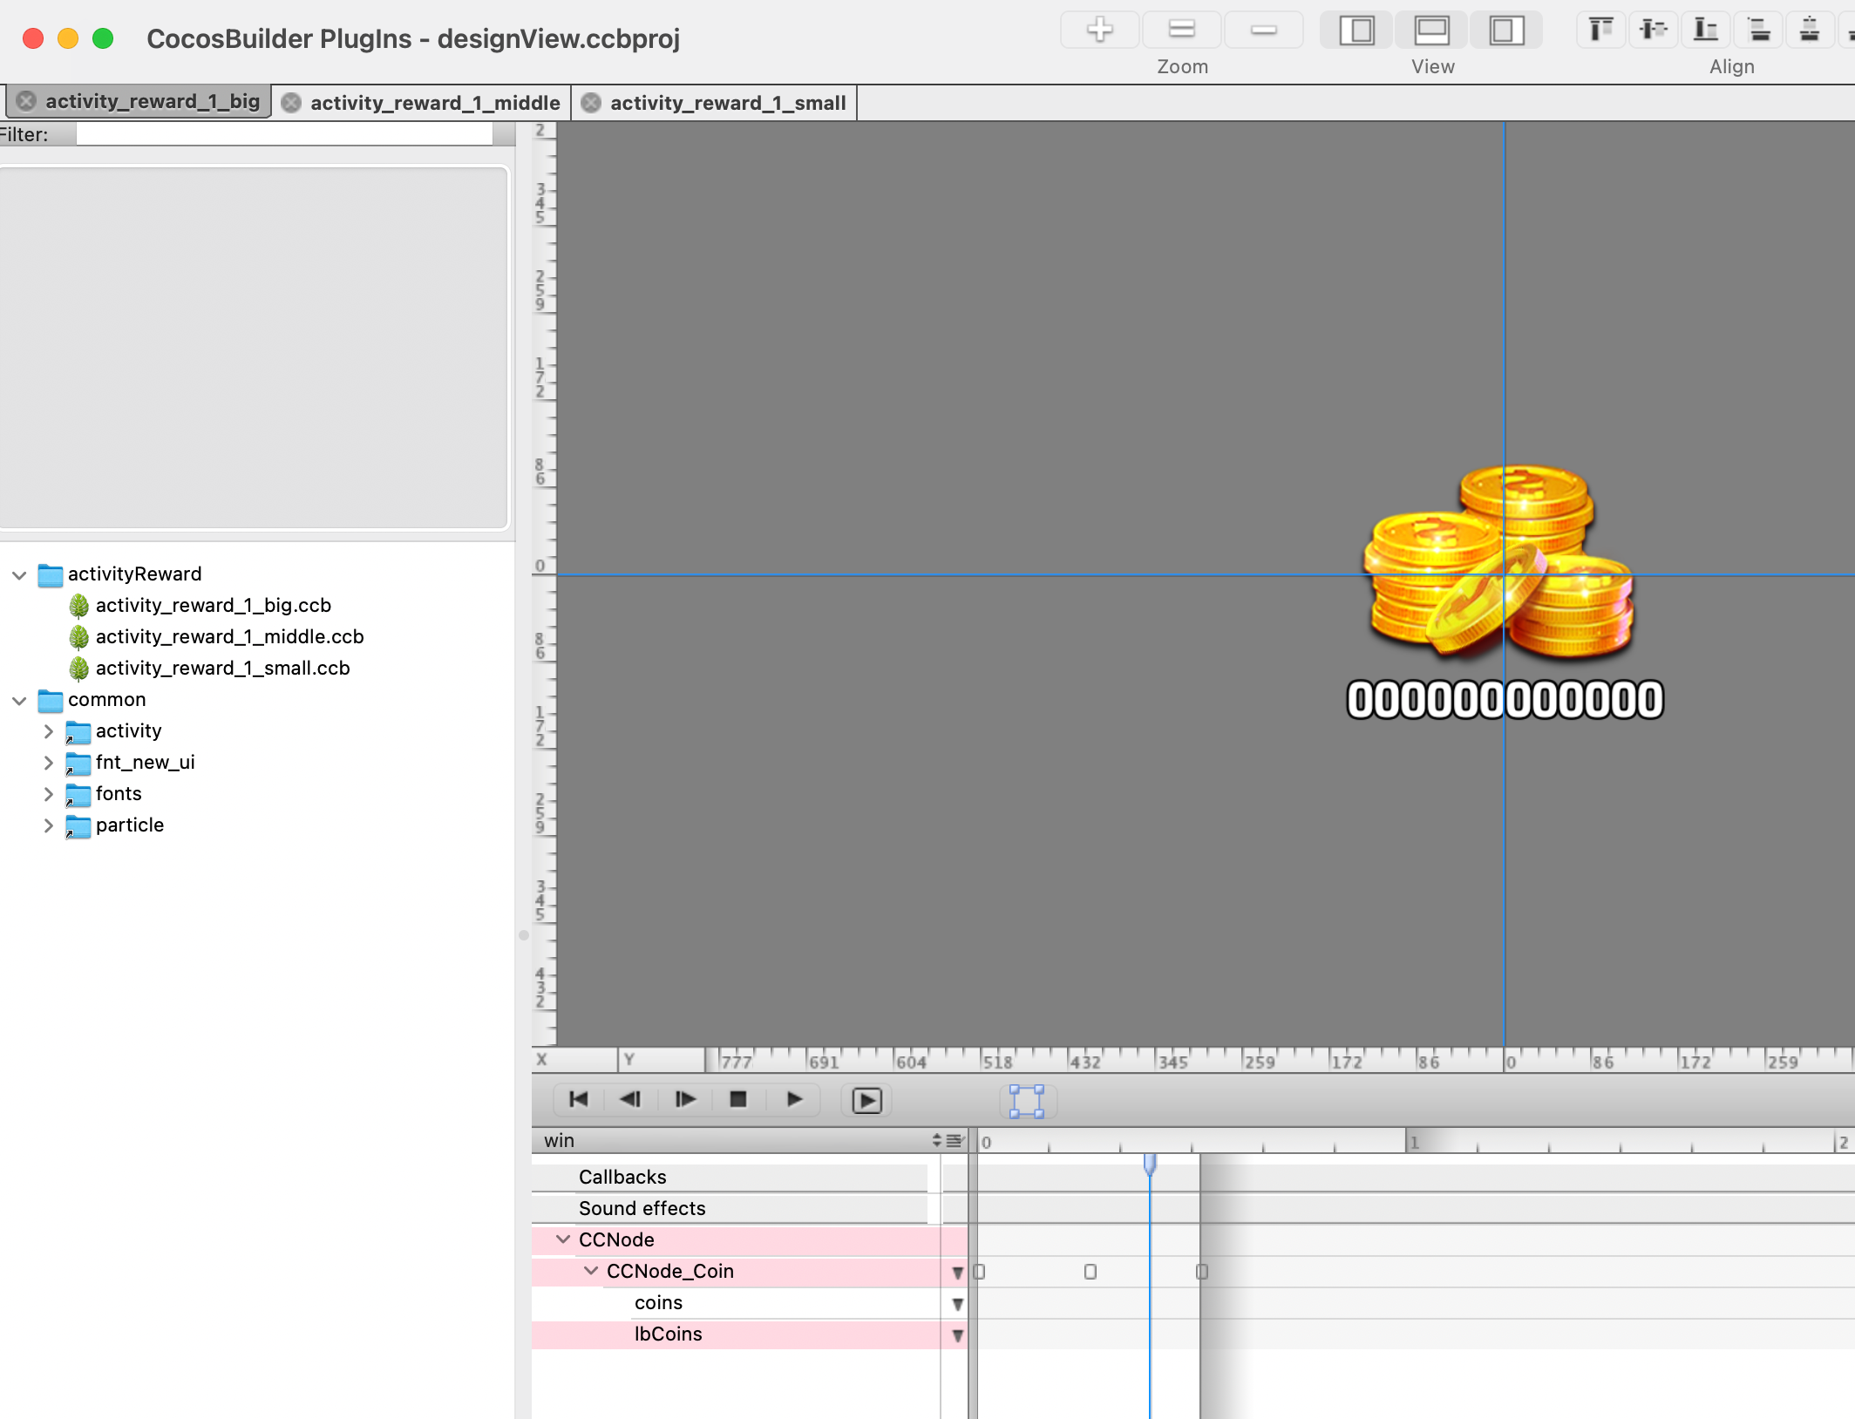Click the bounding box transform icon
Image resolution: width=1855 pixels, height=1419 pixels.
click(x=1026, y=1101)
